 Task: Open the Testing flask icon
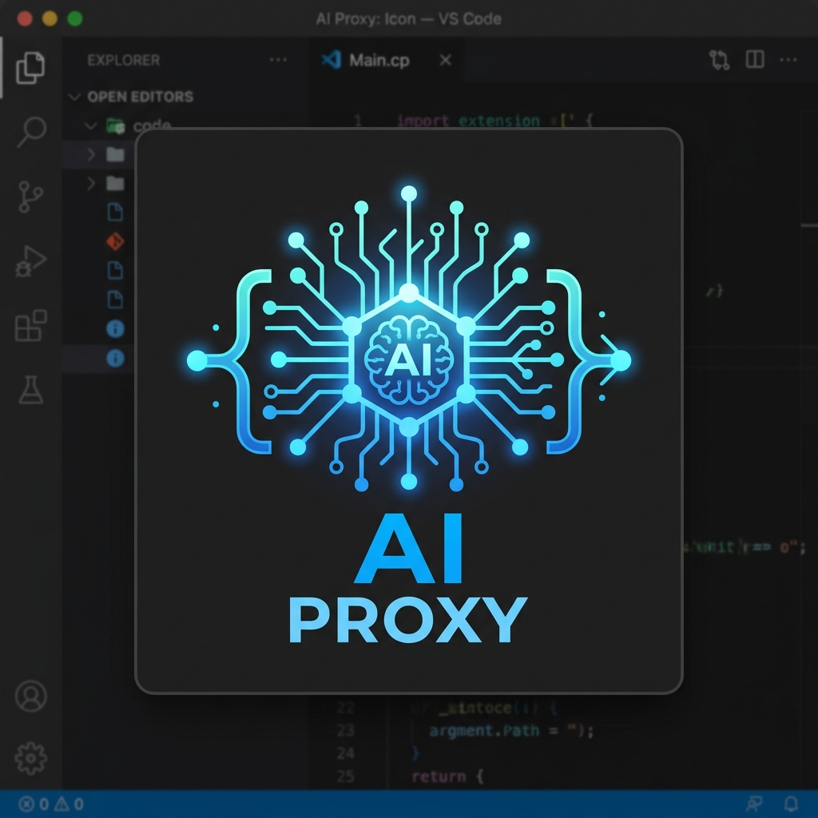tap(31, 390)
